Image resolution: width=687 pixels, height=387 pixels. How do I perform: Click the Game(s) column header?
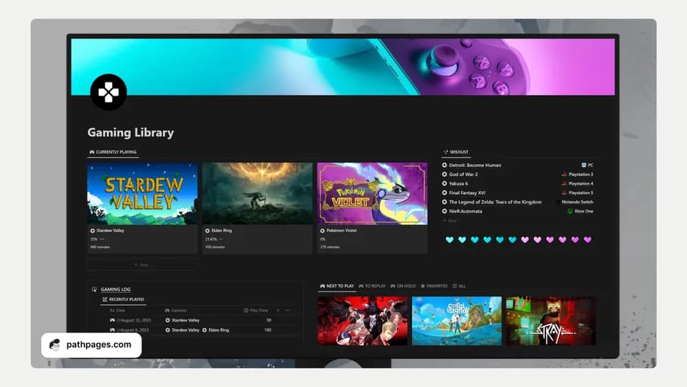click(x=175, y=310)
